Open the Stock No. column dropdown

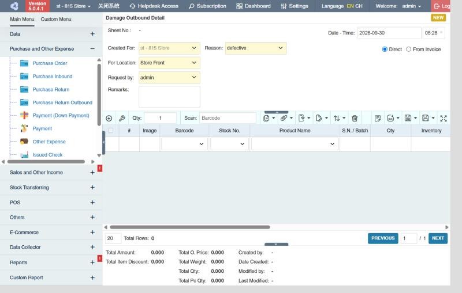(x=229, y=144)
